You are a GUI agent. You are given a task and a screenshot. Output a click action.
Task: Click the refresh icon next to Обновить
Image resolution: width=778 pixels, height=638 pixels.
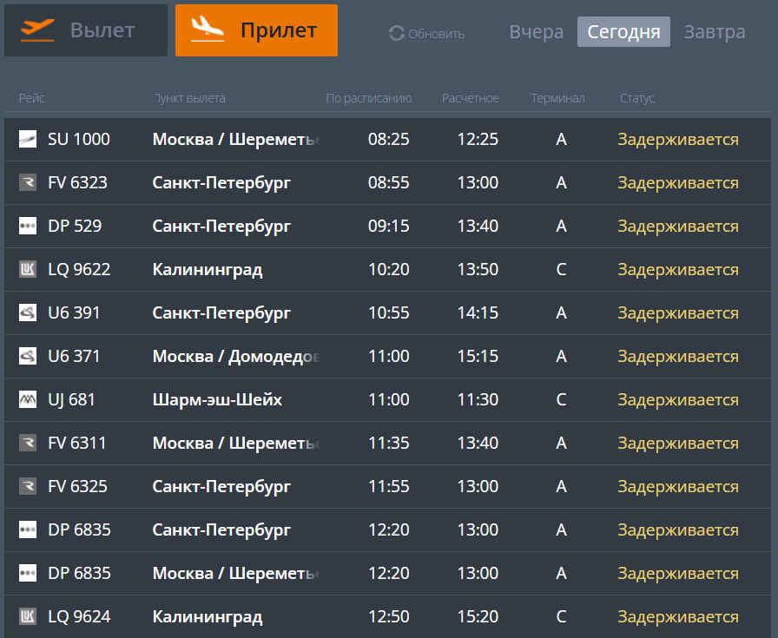click(397, 34)
